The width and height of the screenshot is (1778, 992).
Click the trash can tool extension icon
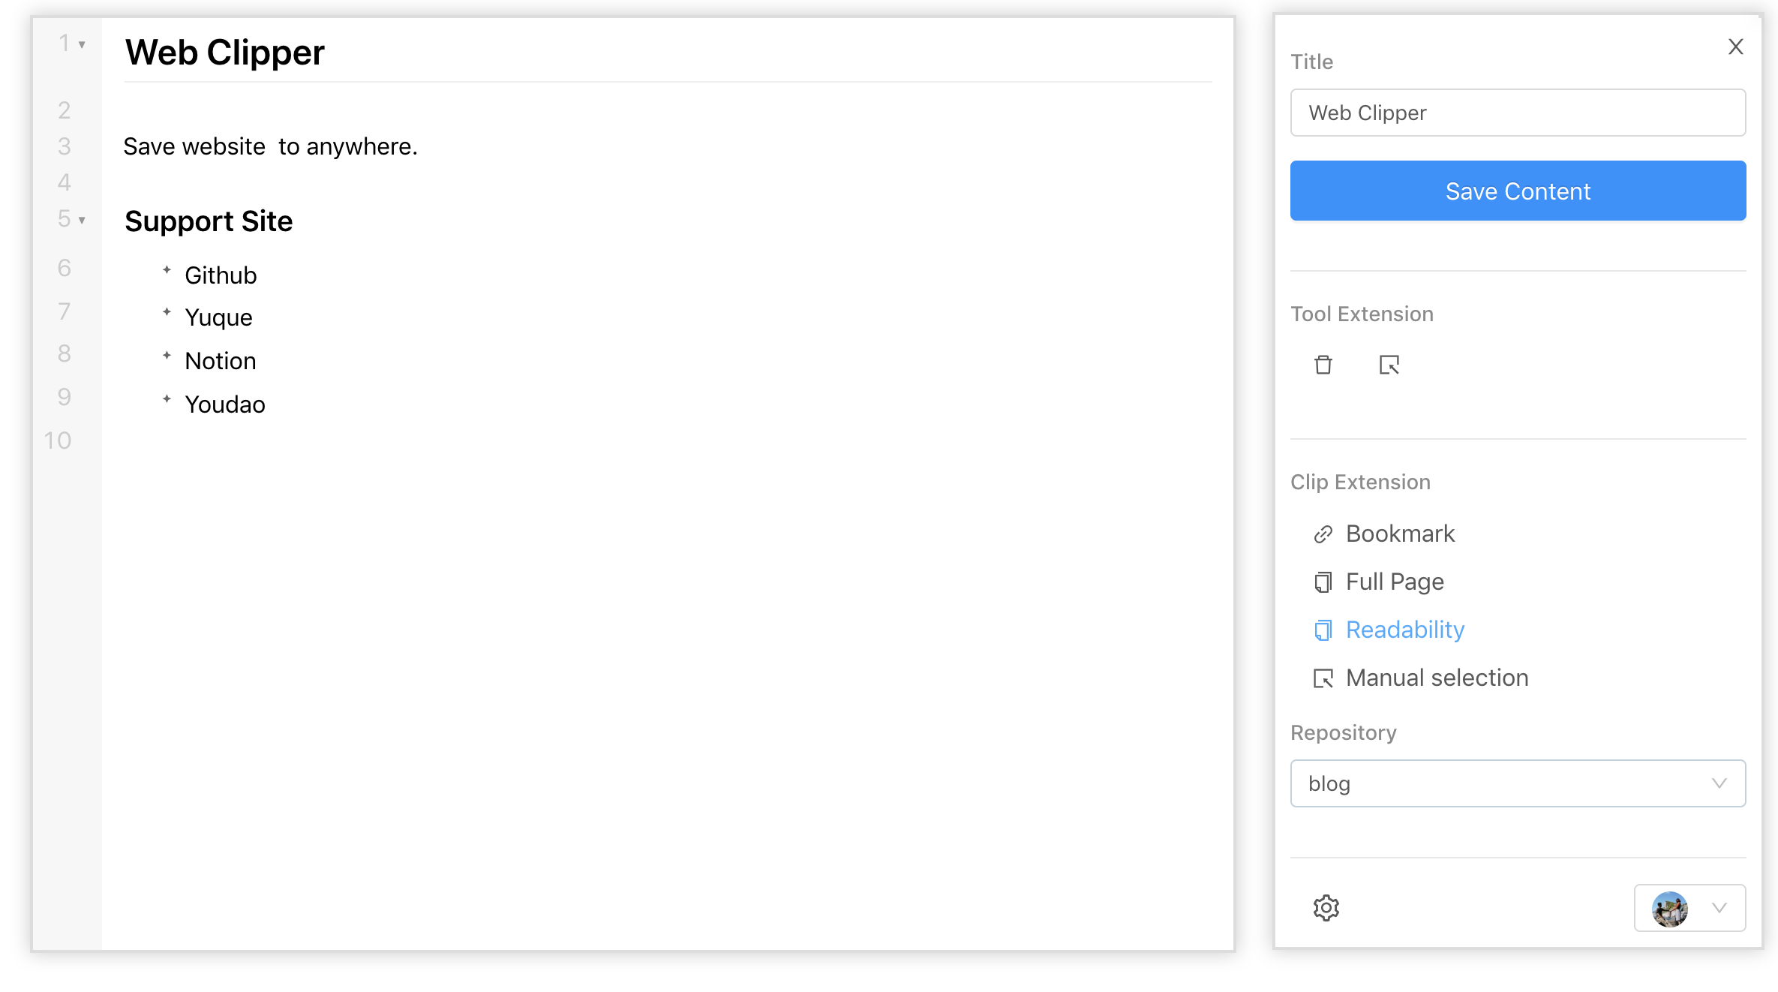click(x=1323, y=365)
